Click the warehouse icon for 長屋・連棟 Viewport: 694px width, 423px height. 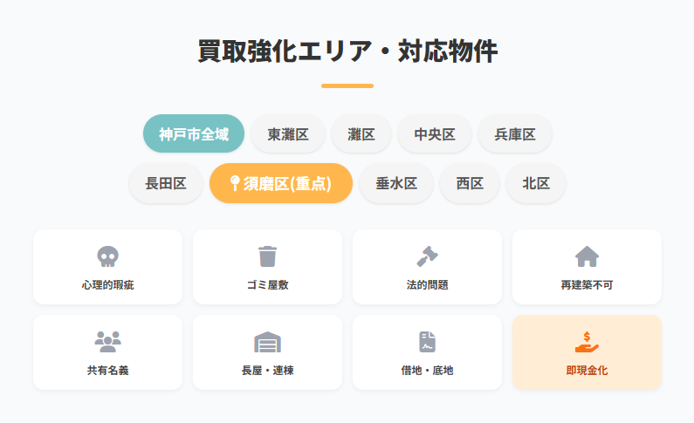267,342
